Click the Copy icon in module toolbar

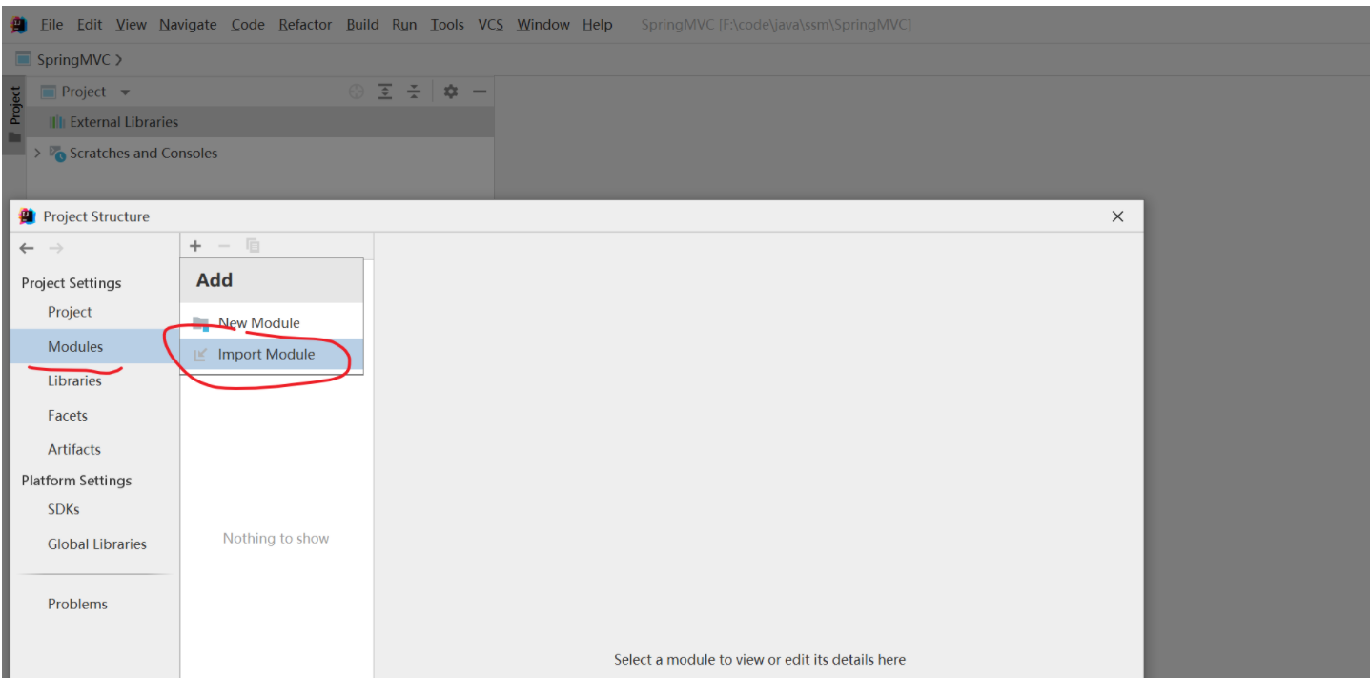[253, 246]
